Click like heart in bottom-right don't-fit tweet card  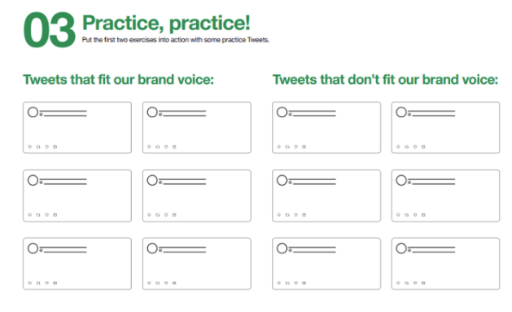coord(415,283)
